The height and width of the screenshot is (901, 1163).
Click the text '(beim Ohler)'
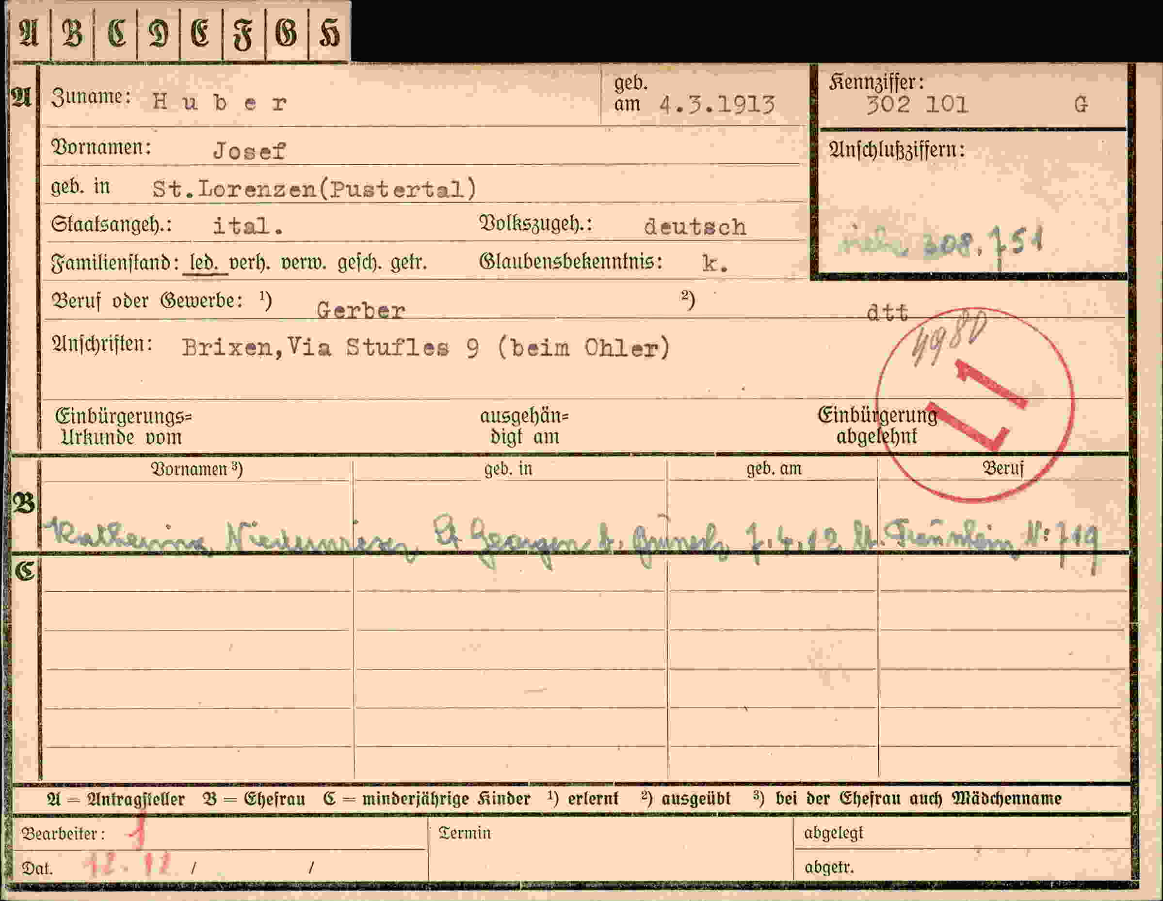click(x=583, y=348)
